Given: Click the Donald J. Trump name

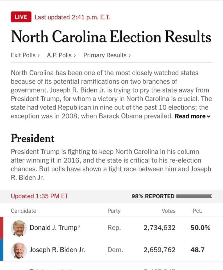Looking at the screenshot, I should pyautogui.click(x=55, y=228).
